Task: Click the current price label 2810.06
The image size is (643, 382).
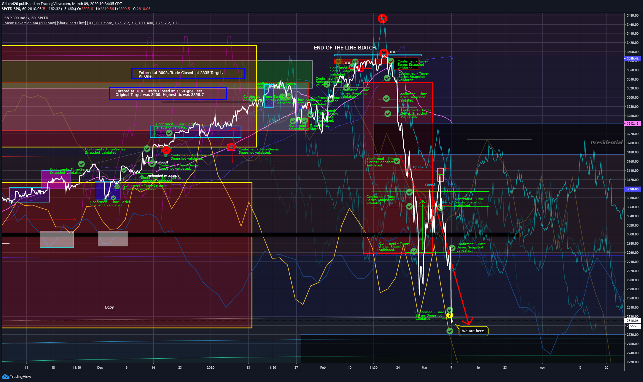Action: click(x=633, y=321)
